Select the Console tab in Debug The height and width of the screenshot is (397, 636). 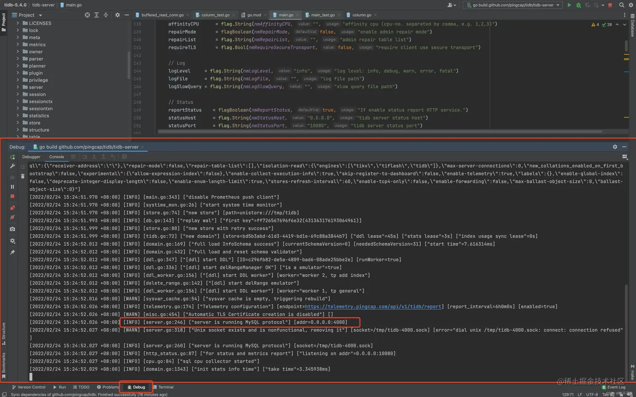56,157
